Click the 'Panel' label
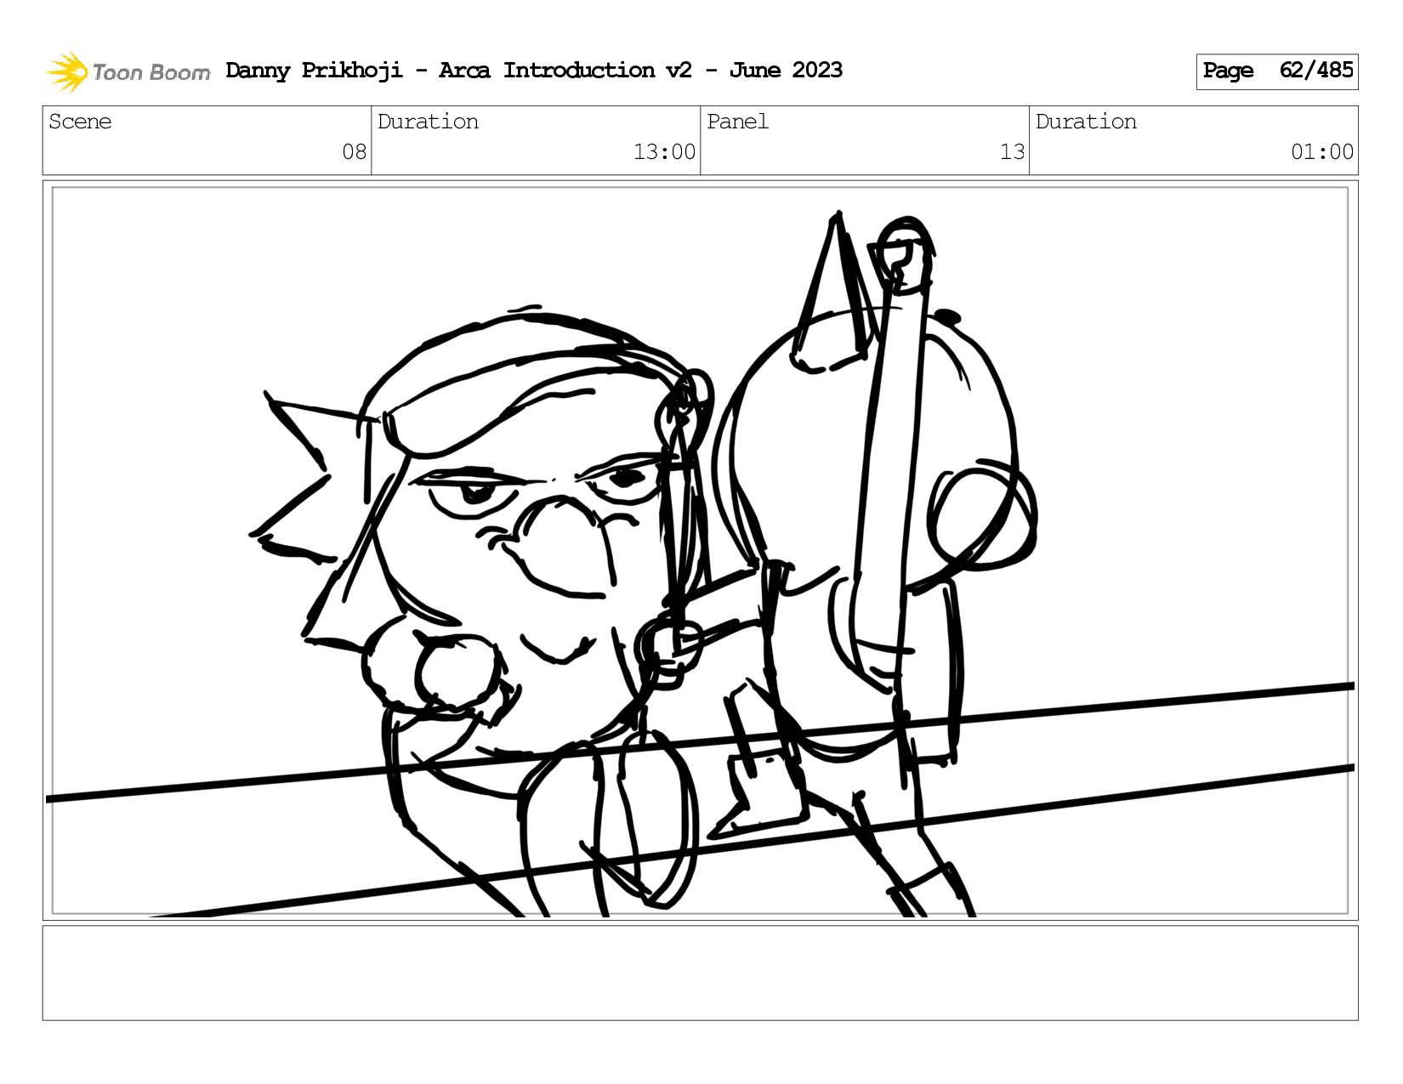This screenshot has width=1403, height=1084. 737,122
